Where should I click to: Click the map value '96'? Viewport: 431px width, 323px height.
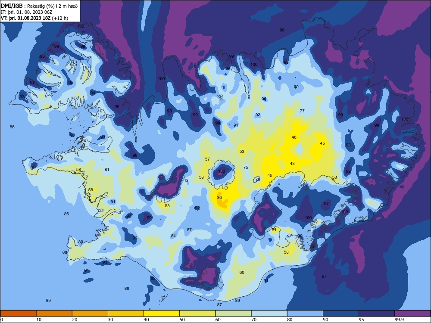pyautogui.click(x=264, y=99)
